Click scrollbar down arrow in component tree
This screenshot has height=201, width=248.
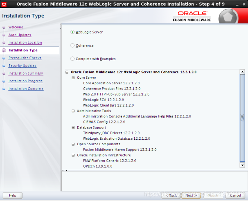tap(242, 165)
